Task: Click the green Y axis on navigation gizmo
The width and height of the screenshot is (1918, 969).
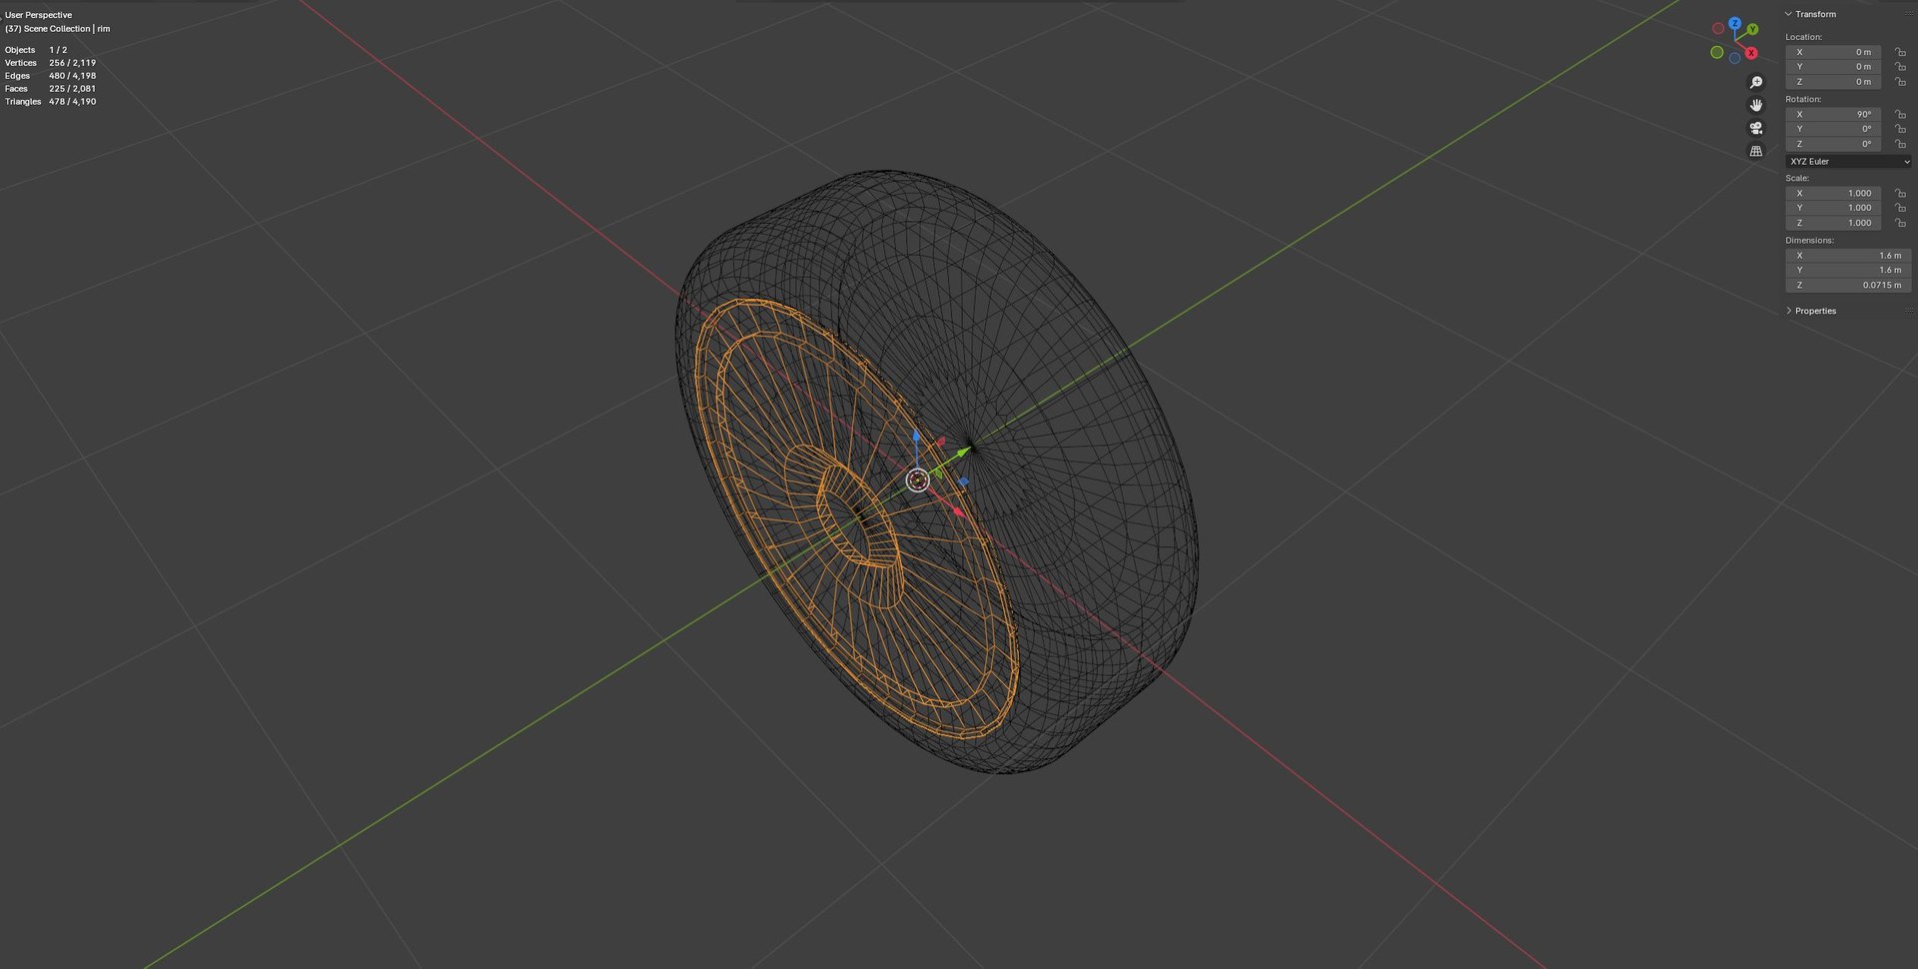Action: (x=1752, y=30)
